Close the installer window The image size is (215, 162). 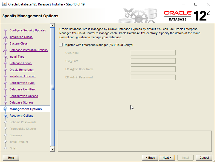(208, 4)
